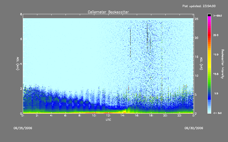Click the end date 06/30/2006 label
Screen dimensions: 228x142
coord(194,128)
